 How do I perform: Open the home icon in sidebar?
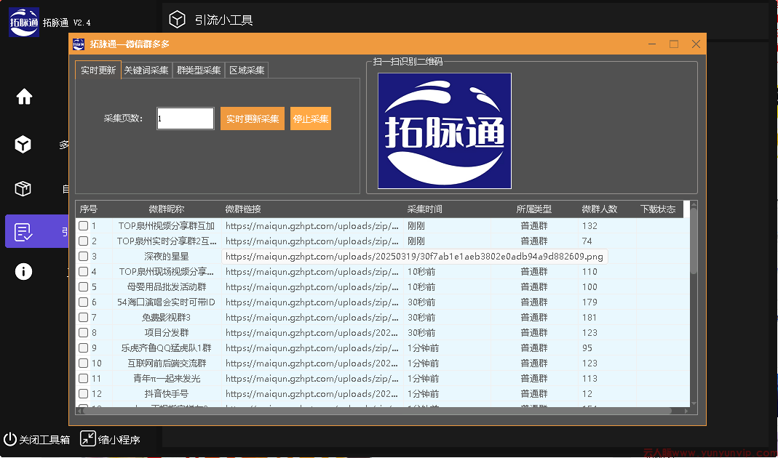[x=24, y=96]
